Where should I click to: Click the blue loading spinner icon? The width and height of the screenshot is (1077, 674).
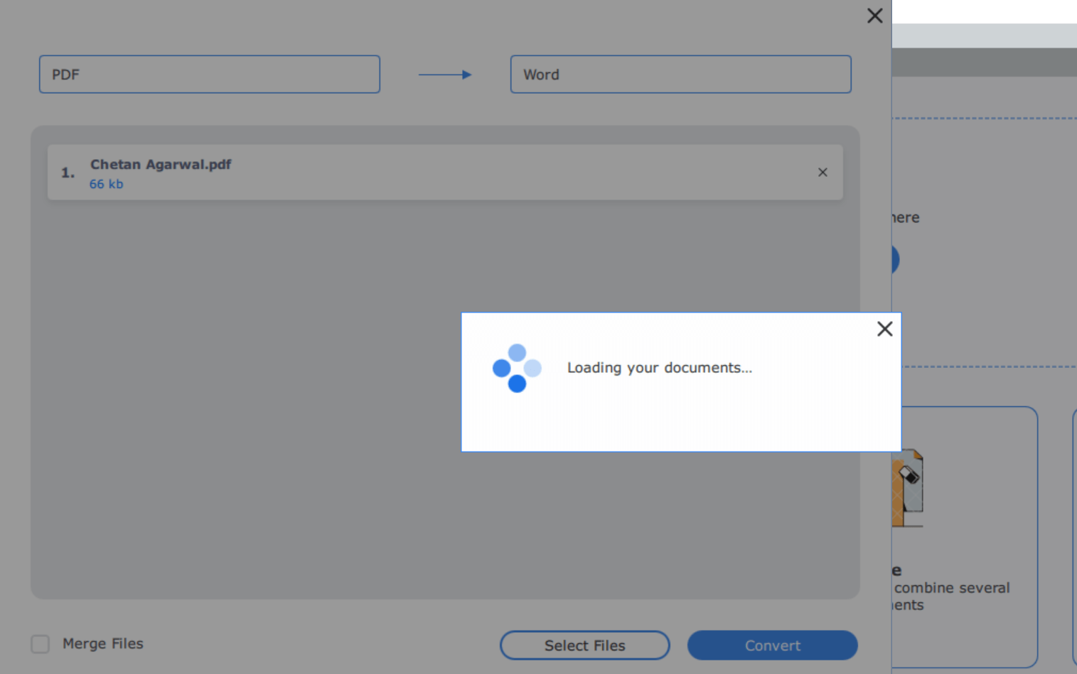click(x=516, y=367)
